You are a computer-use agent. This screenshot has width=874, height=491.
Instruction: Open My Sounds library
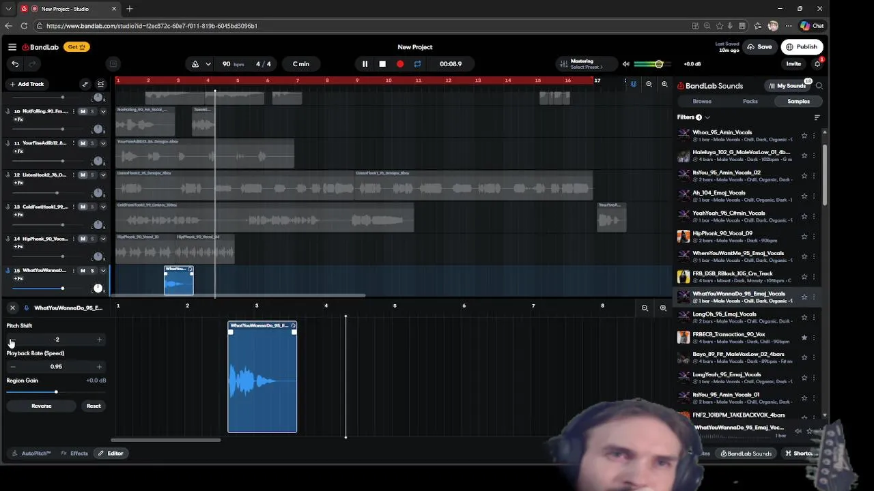pyautogui.click(x=787, y=86)
